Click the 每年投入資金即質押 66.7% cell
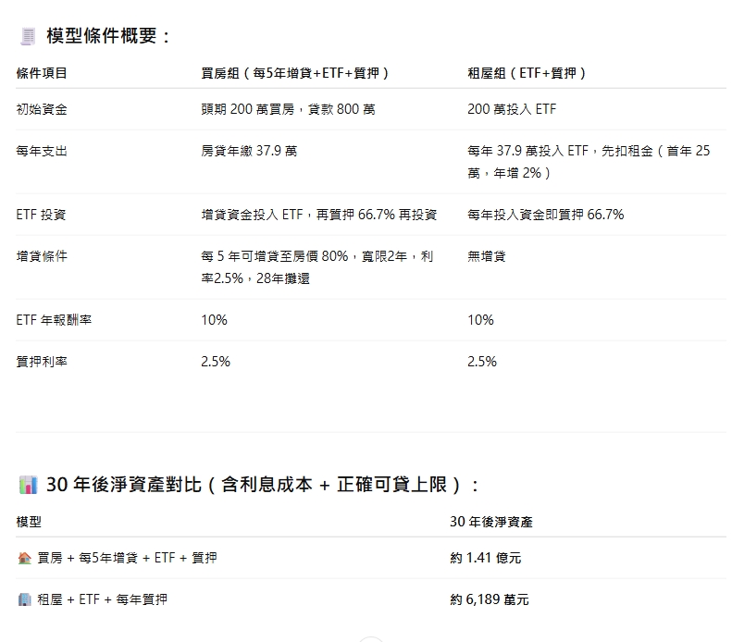Viewport: 732px width, 642px height. (545, 215)
